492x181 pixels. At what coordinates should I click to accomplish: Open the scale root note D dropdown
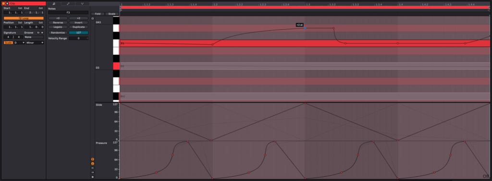[x=19, y=43]
